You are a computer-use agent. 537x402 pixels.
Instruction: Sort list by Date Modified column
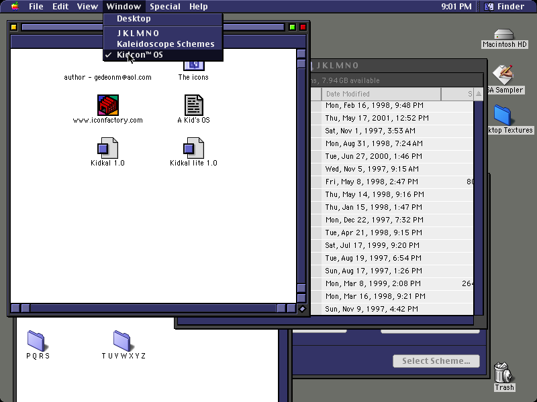click(381, 94)
